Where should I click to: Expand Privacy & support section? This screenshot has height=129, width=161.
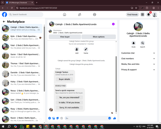pyautogui.click(x=138, y=70)
